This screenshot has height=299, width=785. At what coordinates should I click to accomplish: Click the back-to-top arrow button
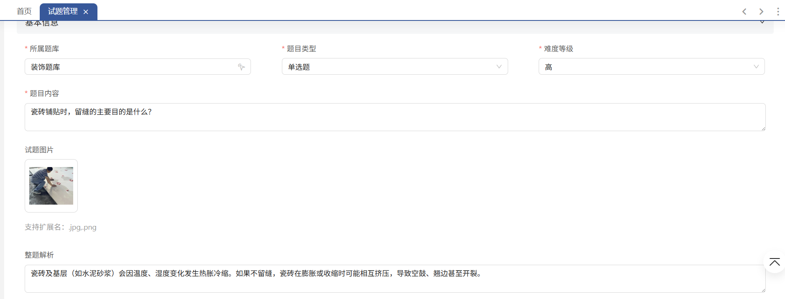click(x=774, y=262)
